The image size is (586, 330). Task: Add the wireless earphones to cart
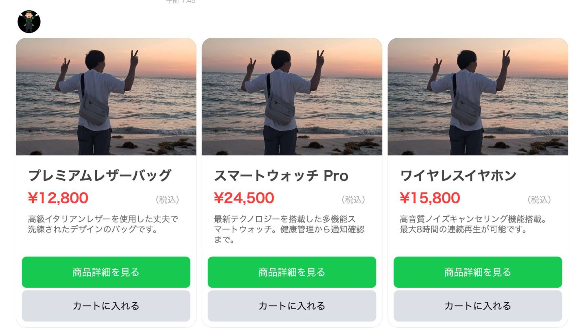pos(477,306)
